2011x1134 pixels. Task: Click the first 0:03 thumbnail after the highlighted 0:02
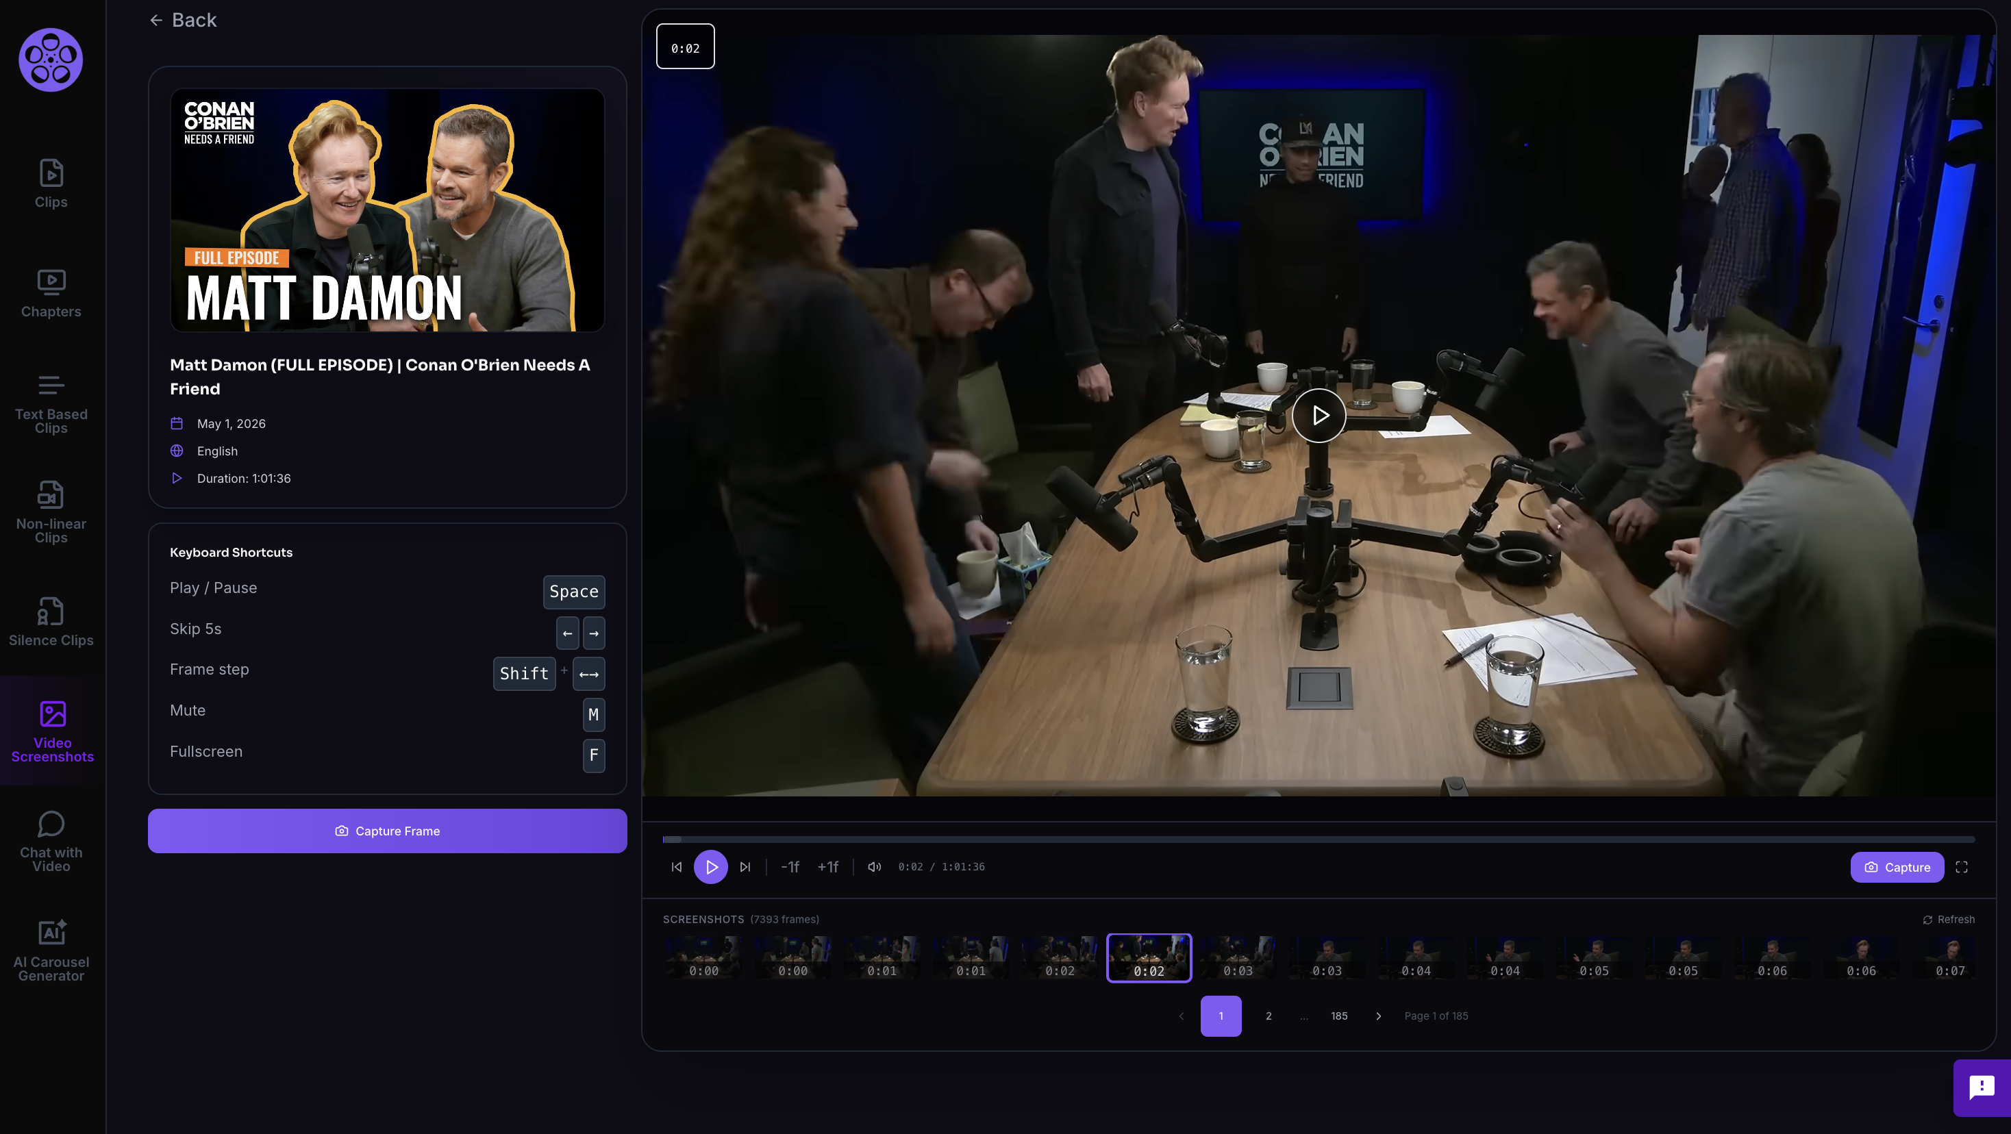[1238, 957]
